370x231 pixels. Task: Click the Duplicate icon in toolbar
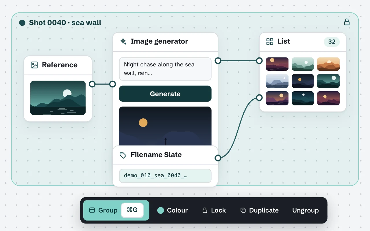pos(243,210)
